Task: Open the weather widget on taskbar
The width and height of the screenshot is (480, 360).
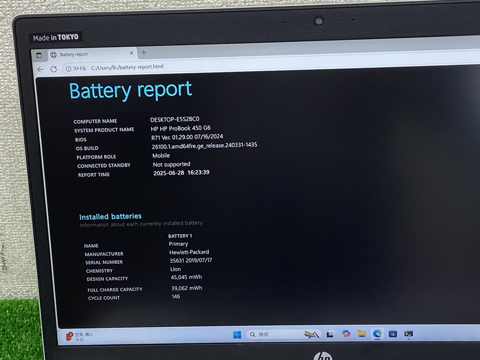Action: point(80,336)
